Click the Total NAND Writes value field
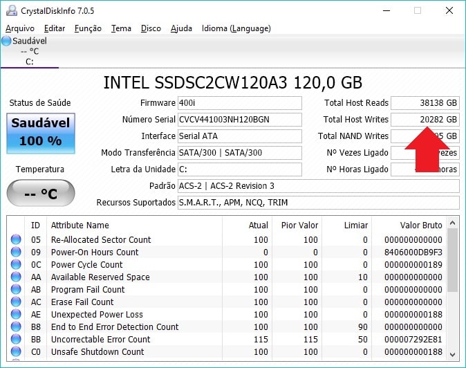The height and width of the screenshot is (368, 466). (425, 136)
